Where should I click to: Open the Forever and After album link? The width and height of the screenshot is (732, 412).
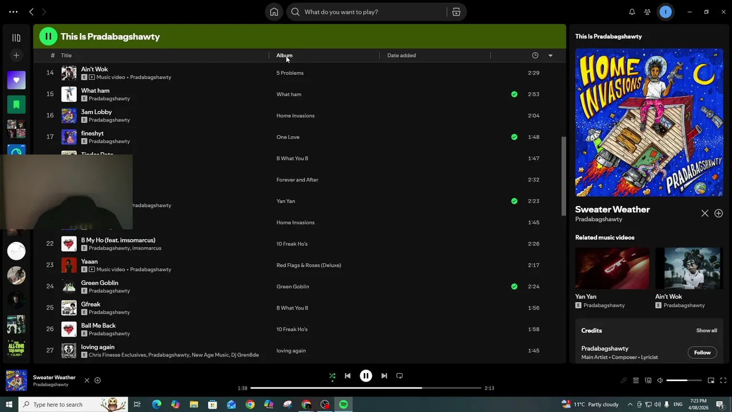click(x=297, y=180)
